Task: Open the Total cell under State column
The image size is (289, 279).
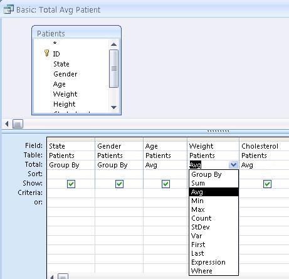Action: [x=71, y=165]
